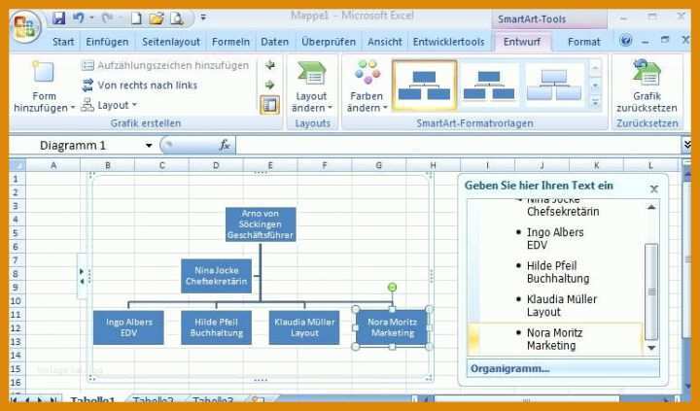The height and width of the screenshot is (411, 700).
Task: Expand the Form hinzufügen dropdown arrow
Action: pyautogui.click(x=72, y=108)
